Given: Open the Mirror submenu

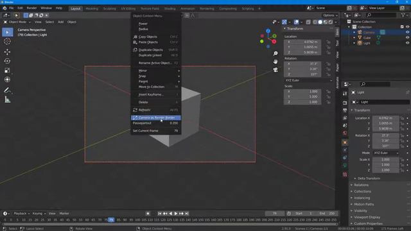Looking at the screenshot, I should pyautogui.click(x=155, y=71).
